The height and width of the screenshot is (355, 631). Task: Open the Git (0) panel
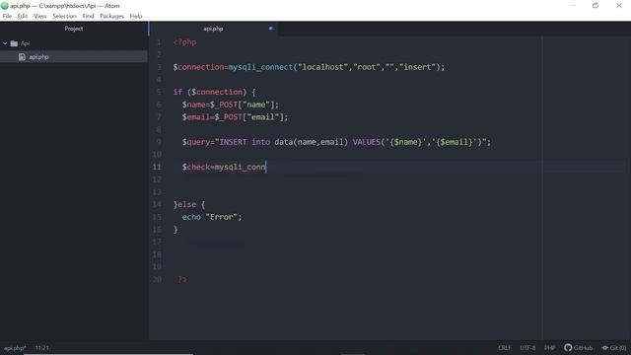(x=614, y=348)
